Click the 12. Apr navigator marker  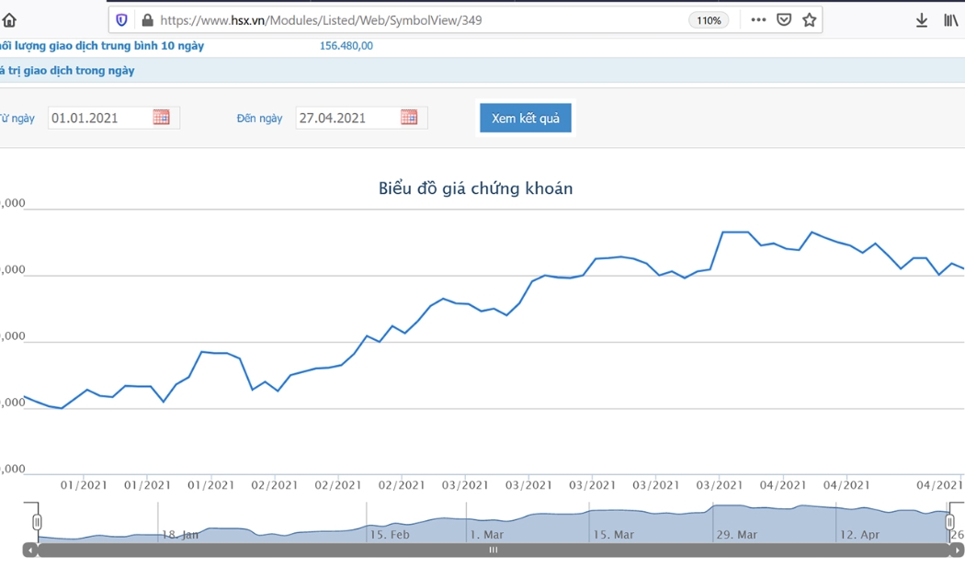pyautogui.click(x=859, y=535)
